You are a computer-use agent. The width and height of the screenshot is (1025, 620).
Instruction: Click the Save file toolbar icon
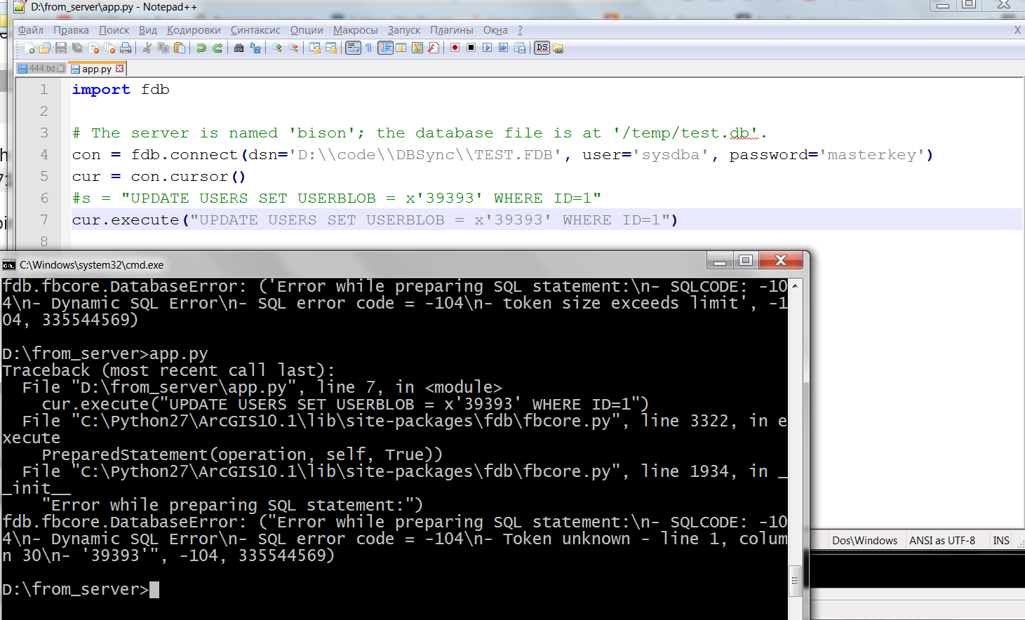[61, 48]
